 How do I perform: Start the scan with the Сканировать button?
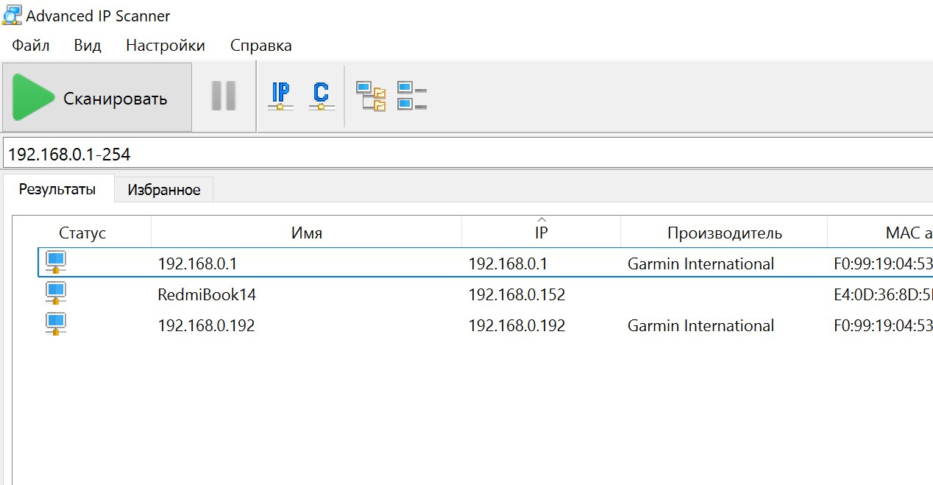[96, 97]
